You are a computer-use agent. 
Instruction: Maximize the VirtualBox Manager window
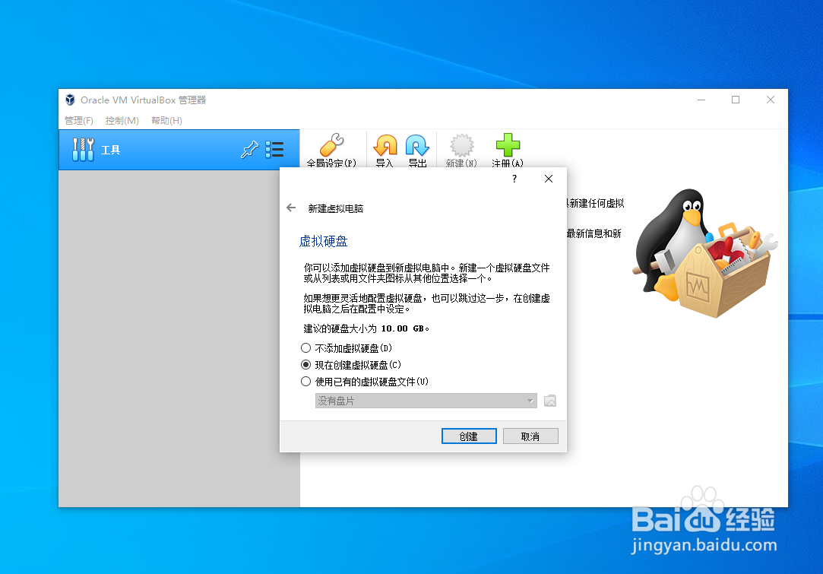click(x=736, y=100)
